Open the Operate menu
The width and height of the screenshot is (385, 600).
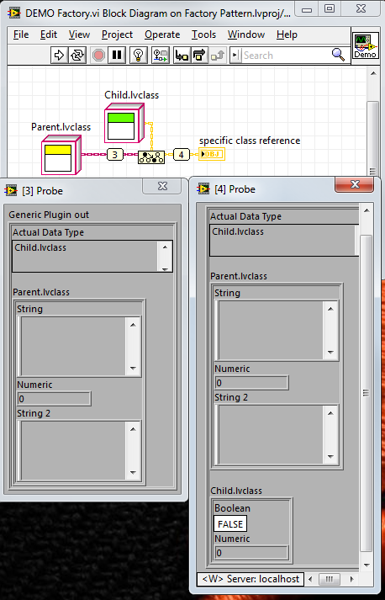coord(162,35)
